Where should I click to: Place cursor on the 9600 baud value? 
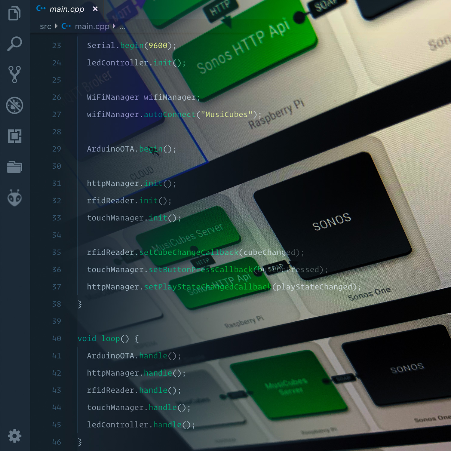(158, 46)
